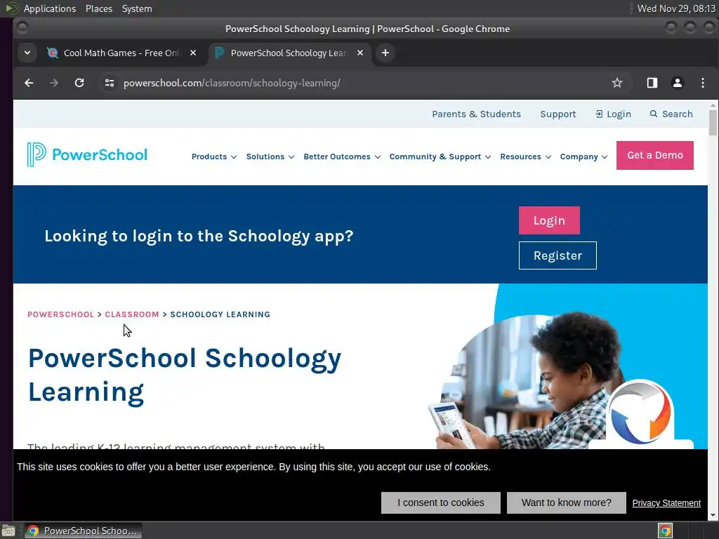719x539 pixels.
Task: Click SCHOOLOGY LEARNING breadcrumb text
Action: click(x=220, y=314)
